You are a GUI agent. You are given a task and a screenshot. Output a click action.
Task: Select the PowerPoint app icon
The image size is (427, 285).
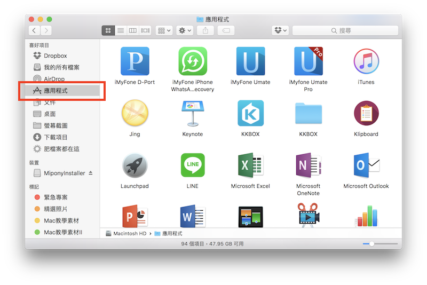coord(135,216)
